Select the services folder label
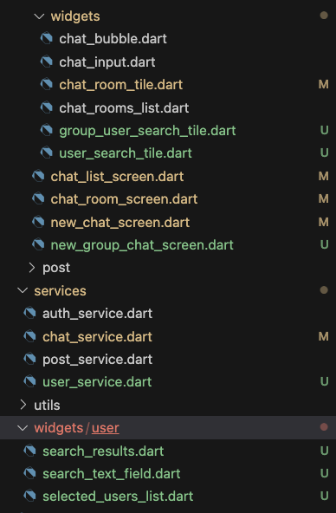336x513 pixels. pyautogui.click(x=60, y=290)
